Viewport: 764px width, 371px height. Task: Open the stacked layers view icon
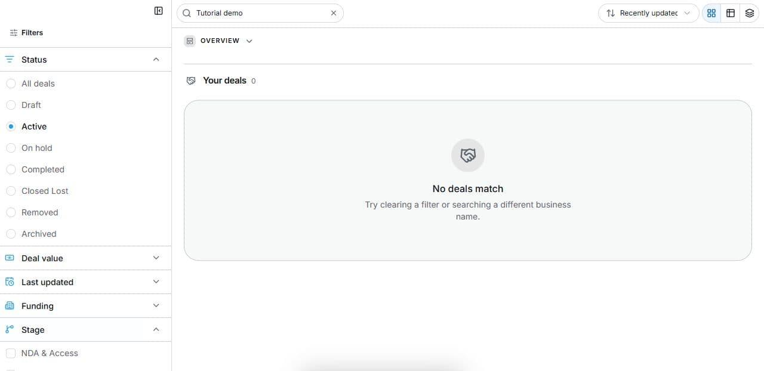coord(750,13)
